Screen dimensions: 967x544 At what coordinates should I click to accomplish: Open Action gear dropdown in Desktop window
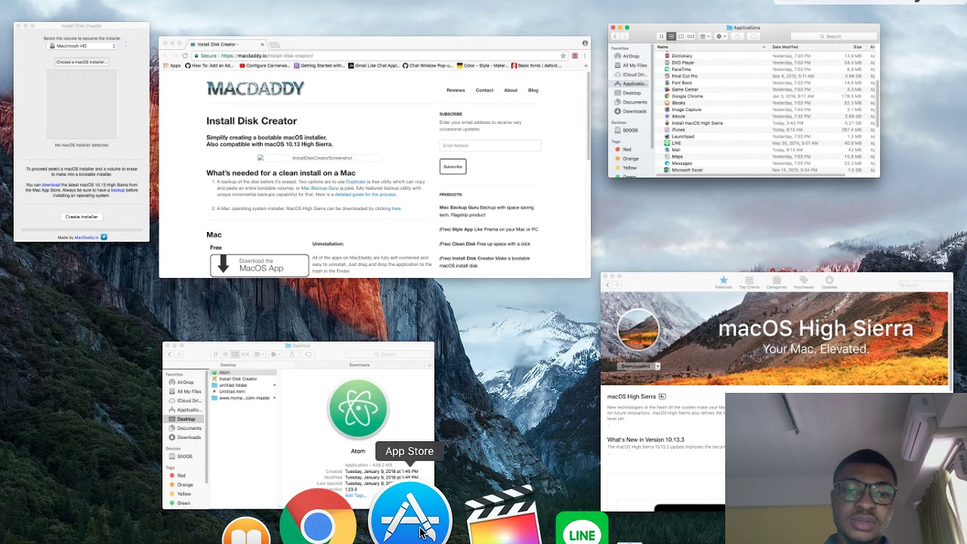coord(275,354)
